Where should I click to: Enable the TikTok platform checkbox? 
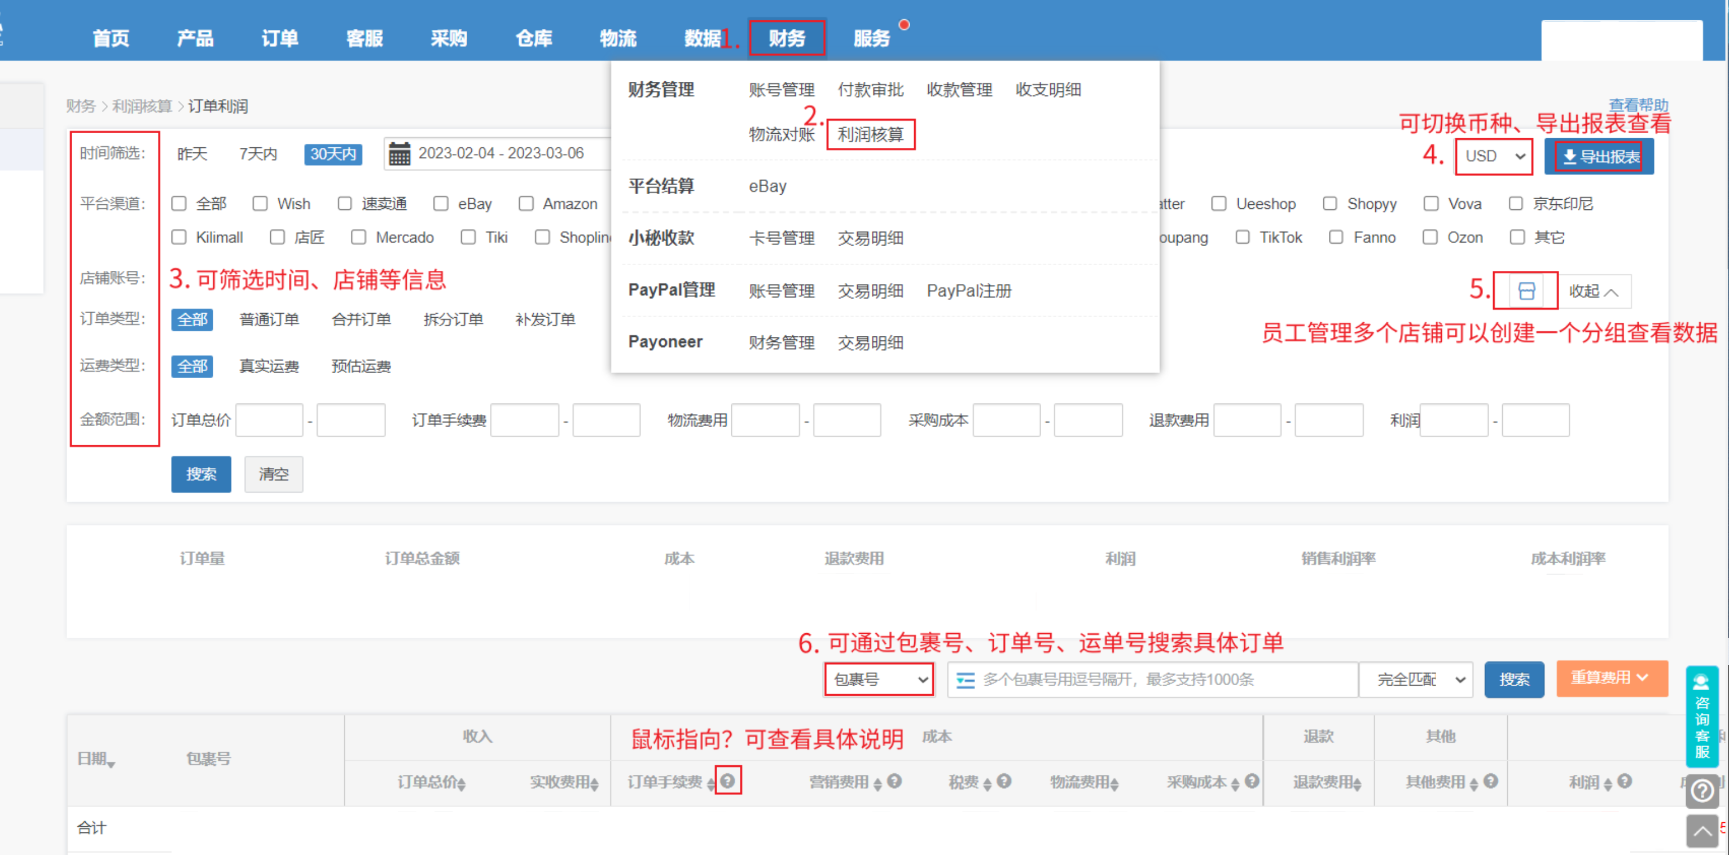tap(1243, 237)
